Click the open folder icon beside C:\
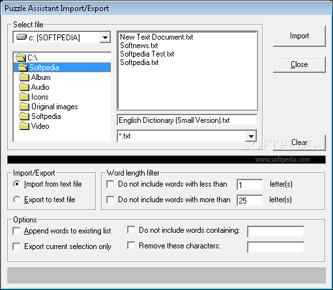Screen dimensions: 333x290 click(x=21, y=58)
